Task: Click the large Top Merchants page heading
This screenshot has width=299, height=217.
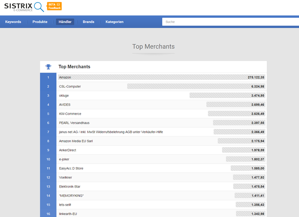Action: click(x=153, y=46)
